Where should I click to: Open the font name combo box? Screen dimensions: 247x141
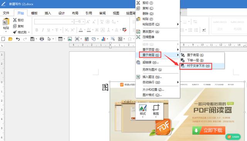point(54,22)
